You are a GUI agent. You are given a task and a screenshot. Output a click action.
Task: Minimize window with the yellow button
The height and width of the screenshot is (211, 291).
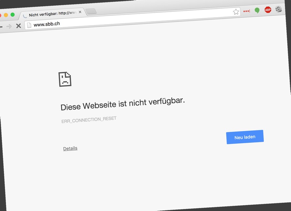(x=6, y=15)
